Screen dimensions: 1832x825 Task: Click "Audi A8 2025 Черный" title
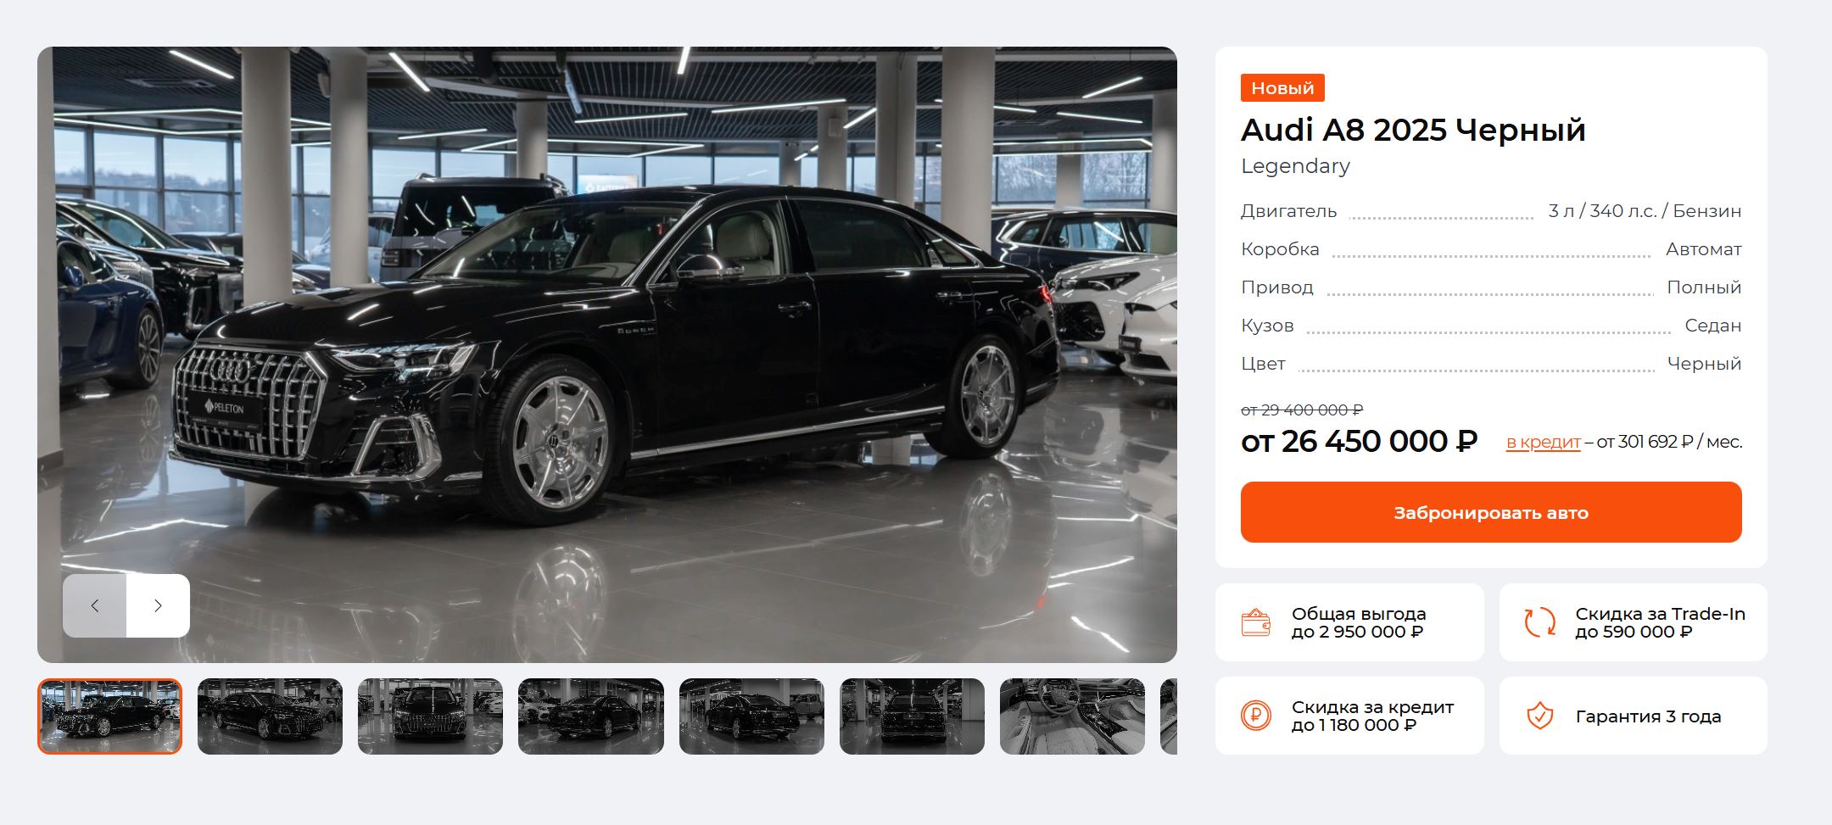tap(1413, 130)
